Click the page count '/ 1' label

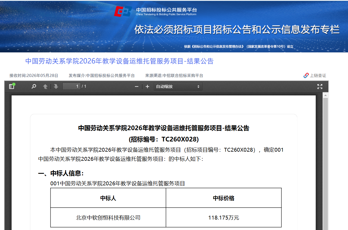click(84, 86)
